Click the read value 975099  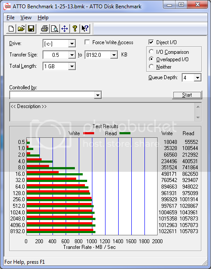(x=190, y=193)
